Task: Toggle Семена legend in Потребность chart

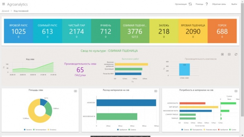Action: click(x=185, y=129)
